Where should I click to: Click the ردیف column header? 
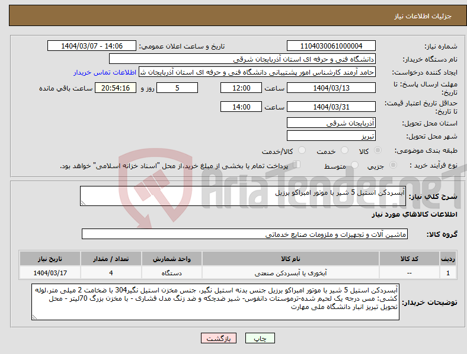point(448,259)
